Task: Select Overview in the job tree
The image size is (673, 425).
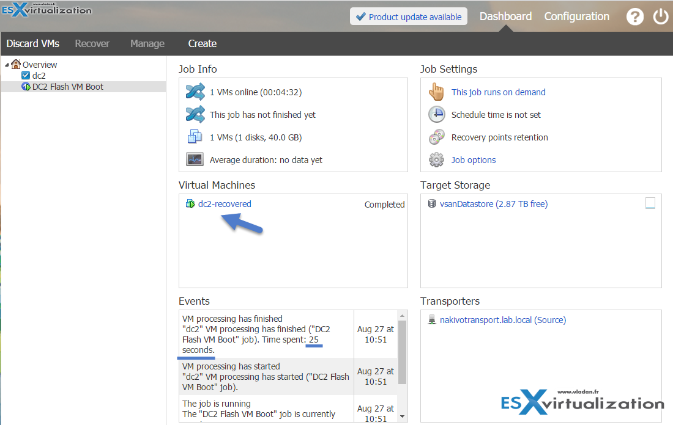Action: click(x=40, y=65)
